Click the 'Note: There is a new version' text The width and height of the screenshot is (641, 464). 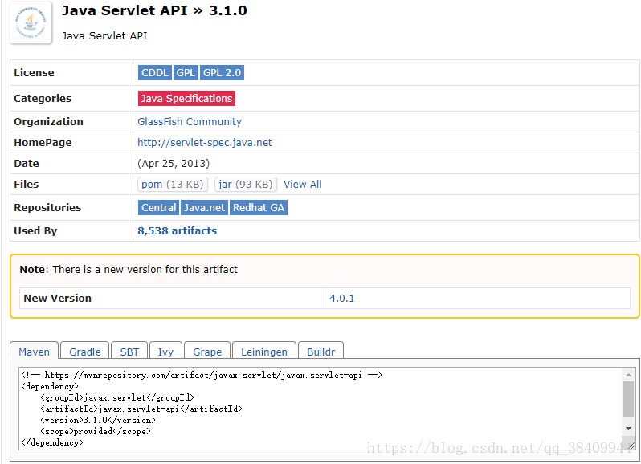coord(129,270)
